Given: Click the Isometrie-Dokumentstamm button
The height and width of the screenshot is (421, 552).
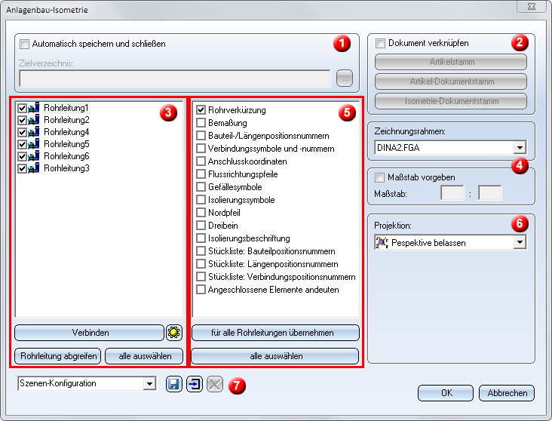Looking at the screenshot, I should click(451, 101).
